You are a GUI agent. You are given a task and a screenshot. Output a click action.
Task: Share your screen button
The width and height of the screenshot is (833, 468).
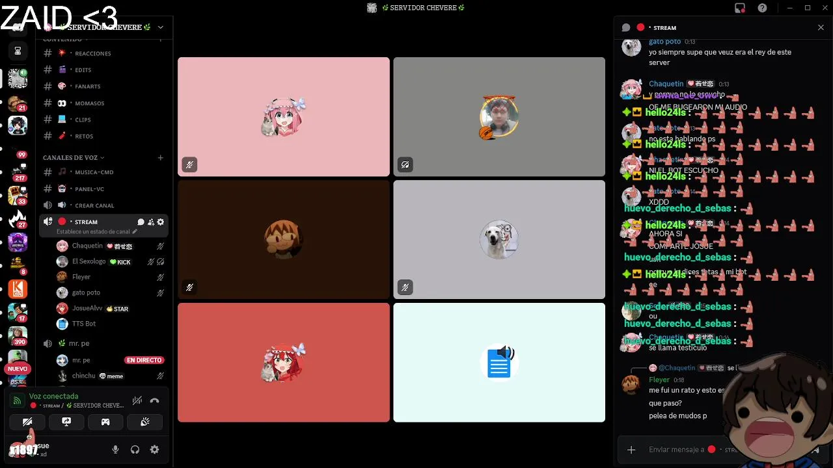66,422
